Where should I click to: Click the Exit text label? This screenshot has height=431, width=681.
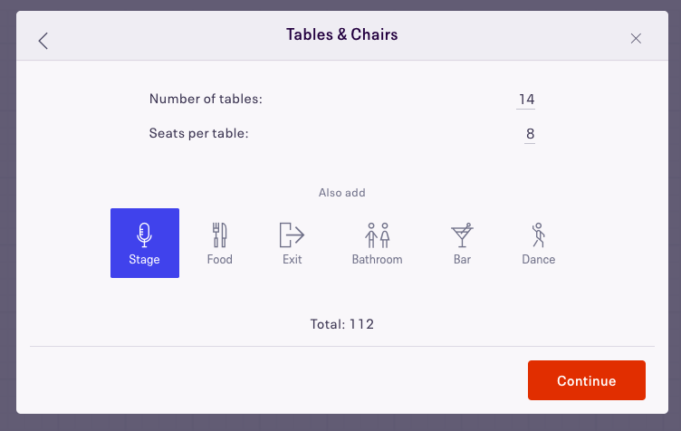(x=292, y=260)
